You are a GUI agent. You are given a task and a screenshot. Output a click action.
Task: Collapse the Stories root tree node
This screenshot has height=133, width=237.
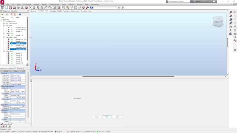[1, 20]
